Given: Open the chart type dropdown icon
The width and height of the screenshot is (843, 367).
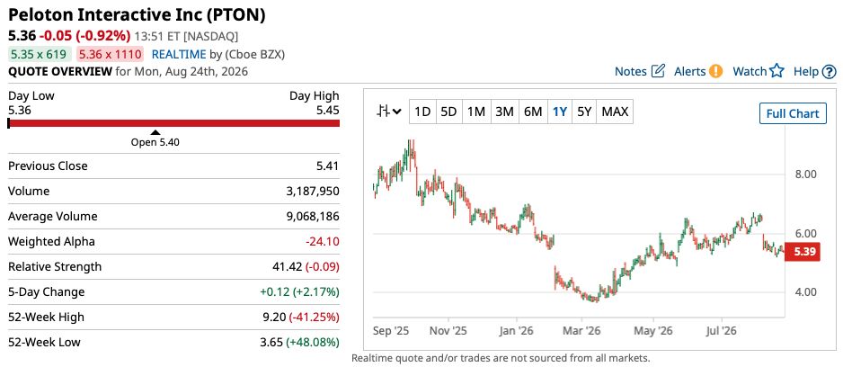Looking at the screenshot, I should coord(389,112).
